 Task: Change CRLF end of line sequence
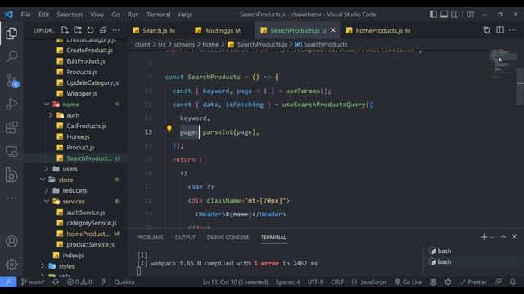(x=337, y=282)
